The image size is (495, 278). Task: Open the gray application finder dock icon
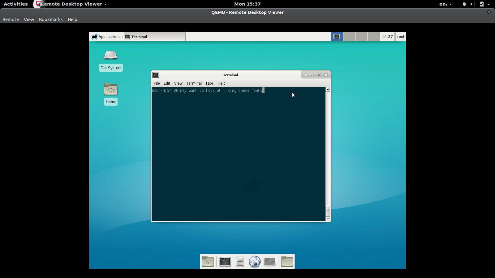[270, 262]
